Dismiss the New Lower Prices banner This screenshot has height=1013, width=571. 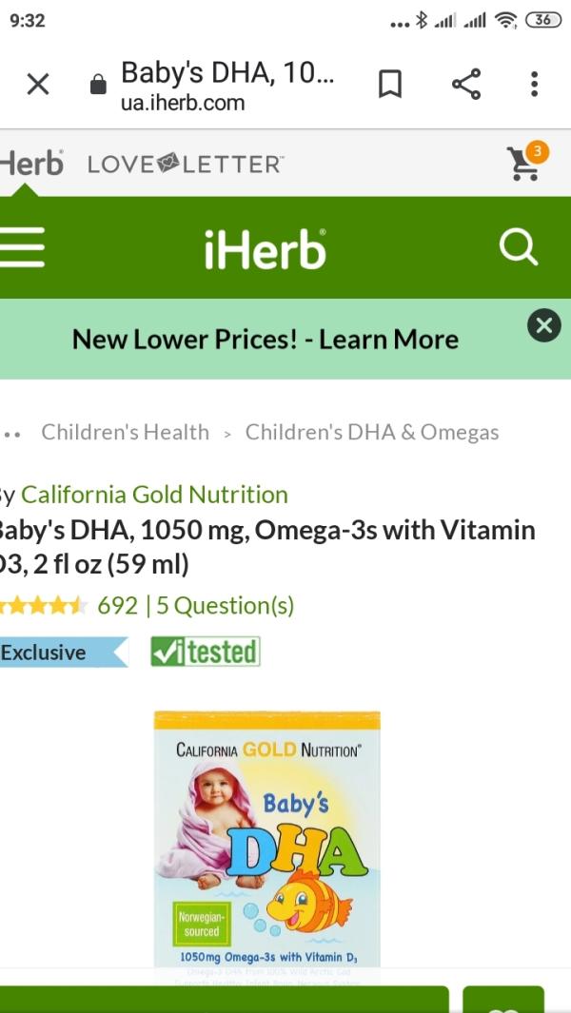point(543,325)
